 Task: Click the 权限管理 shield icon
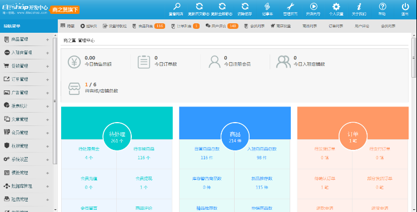pos(7,145)
